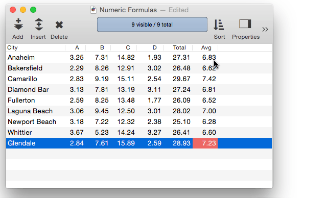Click Diamond Bar's C value 13.19
The image size is (326, 198).
point(126,90)
